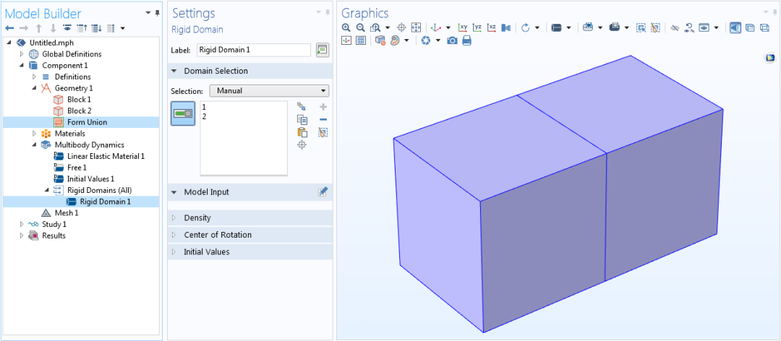Click the Zoom In icon in Graphics

(x=346, y=28)
